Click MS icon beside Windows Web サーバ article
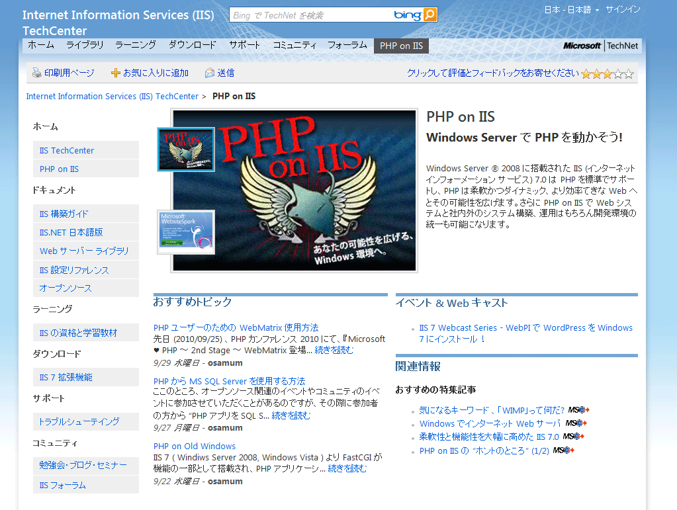The height and width of the screenshot is (510, 677). (x=576, y=423)
